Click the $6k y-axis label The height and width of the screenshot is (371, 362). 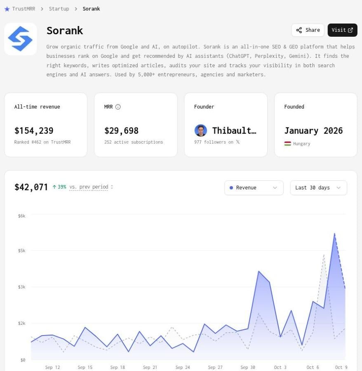[21, 216]
